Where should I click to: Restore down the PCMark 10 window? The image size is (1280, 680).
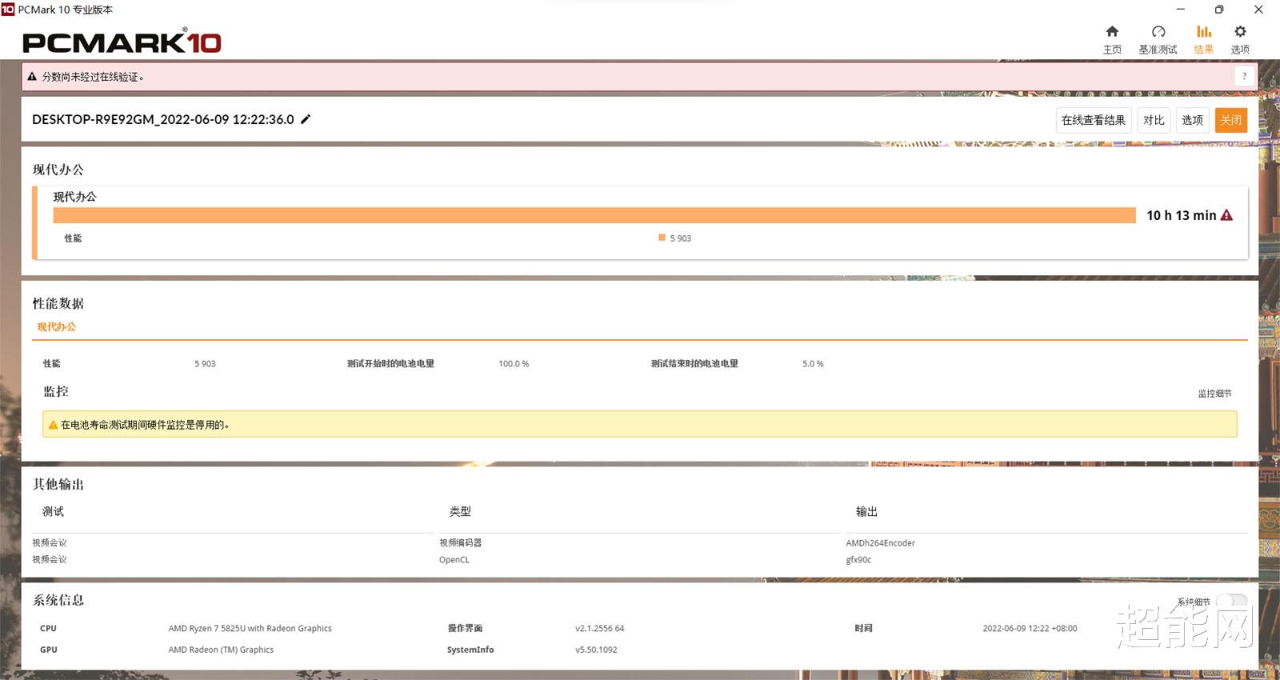pos(1219,10)
